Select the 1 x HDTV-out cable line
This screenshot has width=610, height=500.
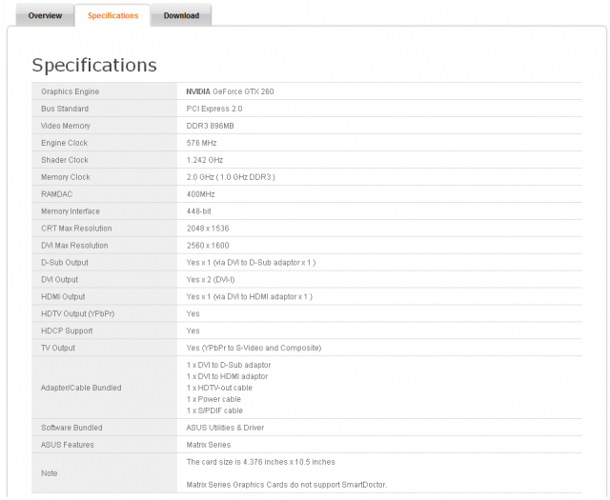(219, 388)
